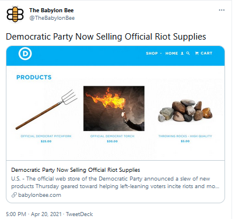Click the @TheBabylonBee handle
Screen dimensions: 235x219
(x=52, y=18)
